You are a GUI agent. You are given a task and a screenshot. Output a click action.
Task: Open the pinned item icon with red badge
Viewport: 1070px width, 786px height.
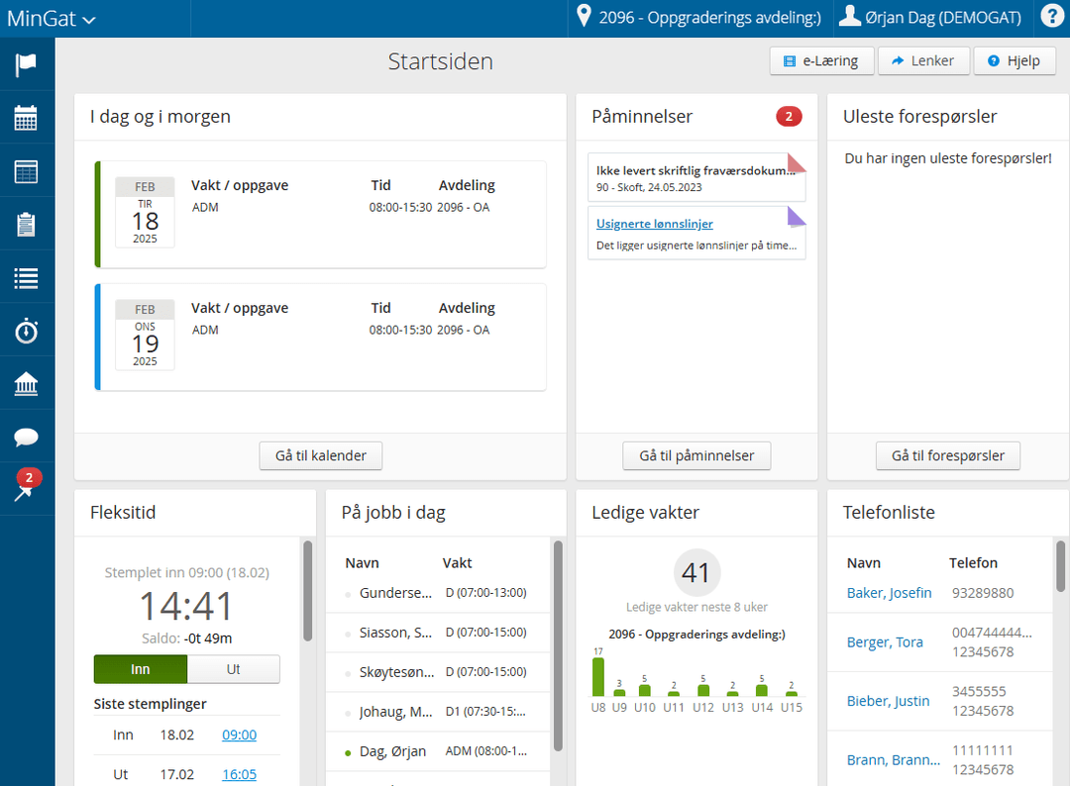26,488
